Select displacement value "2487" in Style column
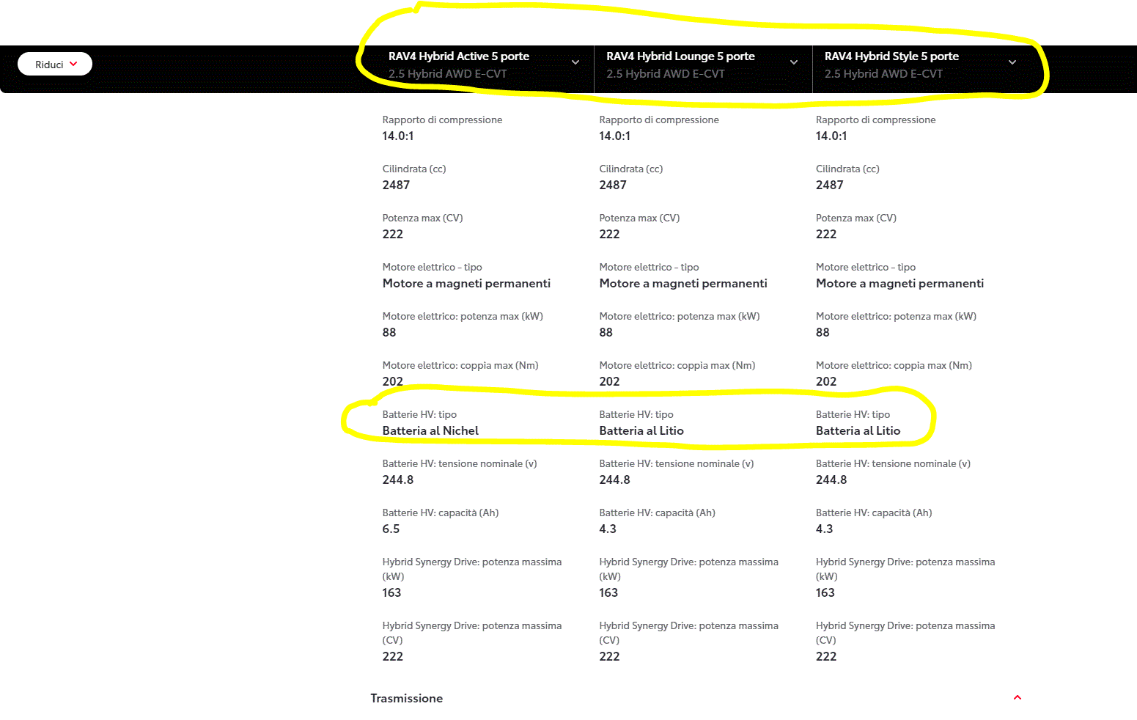1137x720 pixels. (830, 185)
